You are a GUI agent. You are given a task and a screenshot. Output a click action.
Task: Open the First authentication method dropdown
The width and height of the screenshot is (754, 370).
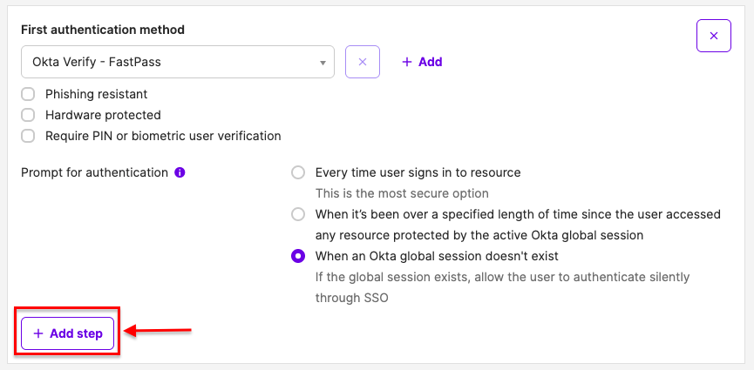click(178, 62)
